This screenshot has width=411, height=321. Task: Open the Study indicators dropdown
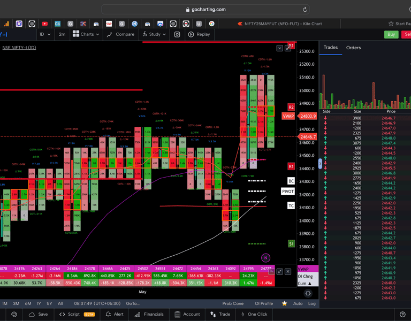pyautogui.click(x=154, y=34)
